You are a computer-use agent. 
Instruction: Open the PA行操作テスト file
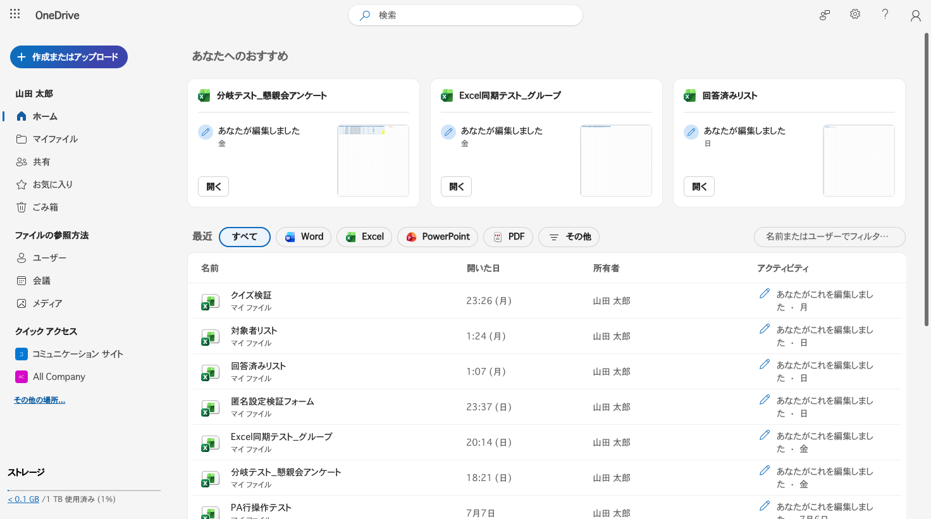tap(261, 508)
